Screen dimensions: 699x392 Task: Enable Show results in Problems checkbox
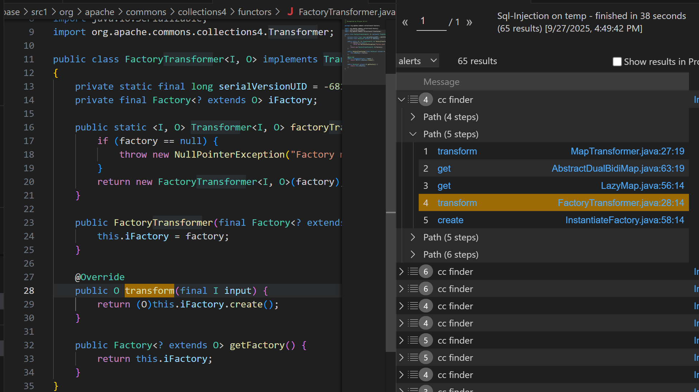point(617,62)
